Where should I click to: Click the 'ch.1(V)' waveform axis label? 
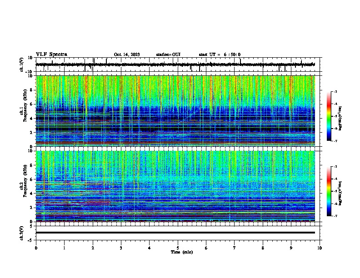[22, 65]
